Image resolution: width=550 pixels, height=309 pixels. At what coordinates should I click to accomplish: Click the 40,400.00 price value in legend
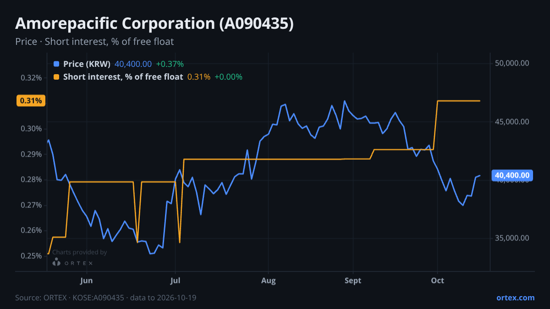[133, 64]
